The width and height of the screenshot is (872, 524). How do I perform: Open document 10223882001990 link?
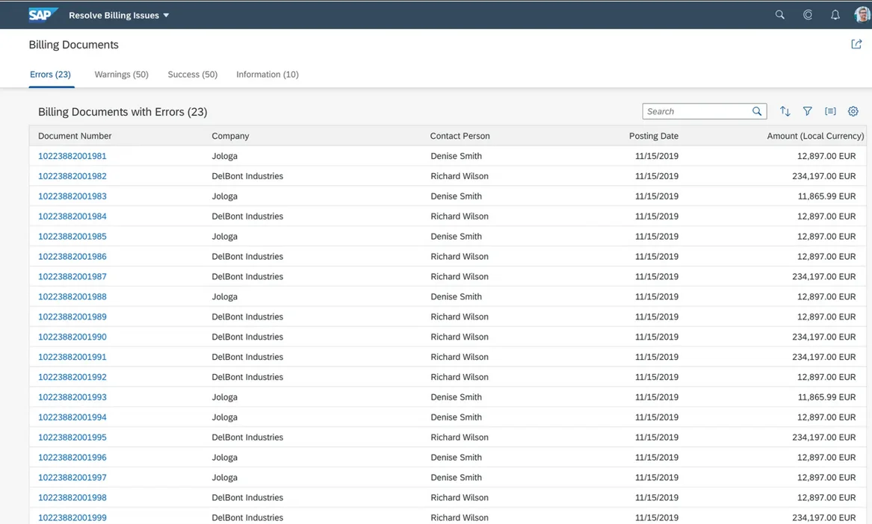72,337
